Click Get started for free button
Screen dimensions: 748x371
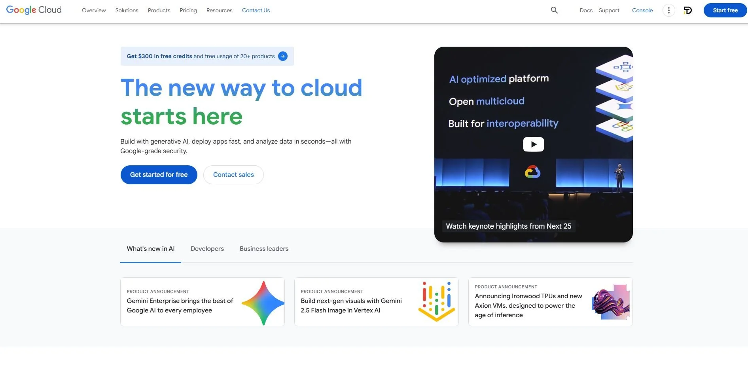tap(159, 175)
